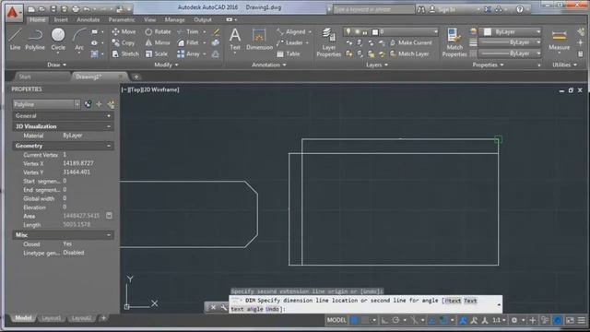Go to the Manage ribbon tab
Screen dimensions: 590x332
point(175,19)
